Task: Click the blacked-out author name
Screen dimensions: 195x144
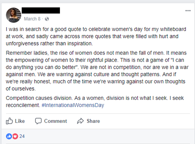Action: (41, 10)
